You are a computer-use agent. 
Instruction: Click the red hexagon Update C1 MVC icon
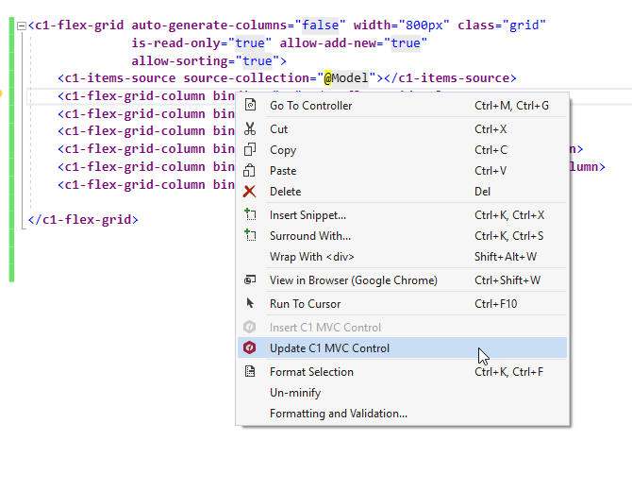(x=250, y=348)
